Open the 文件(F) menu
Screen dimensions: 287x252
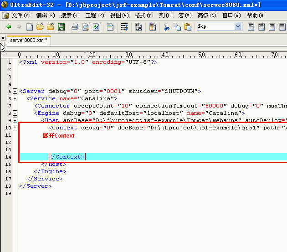[21, 15]
